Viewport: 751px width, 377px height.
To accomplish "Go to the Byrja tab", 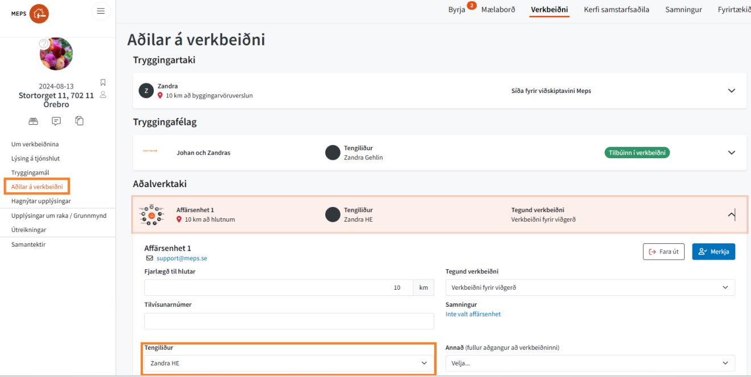I will coord(456,10).
